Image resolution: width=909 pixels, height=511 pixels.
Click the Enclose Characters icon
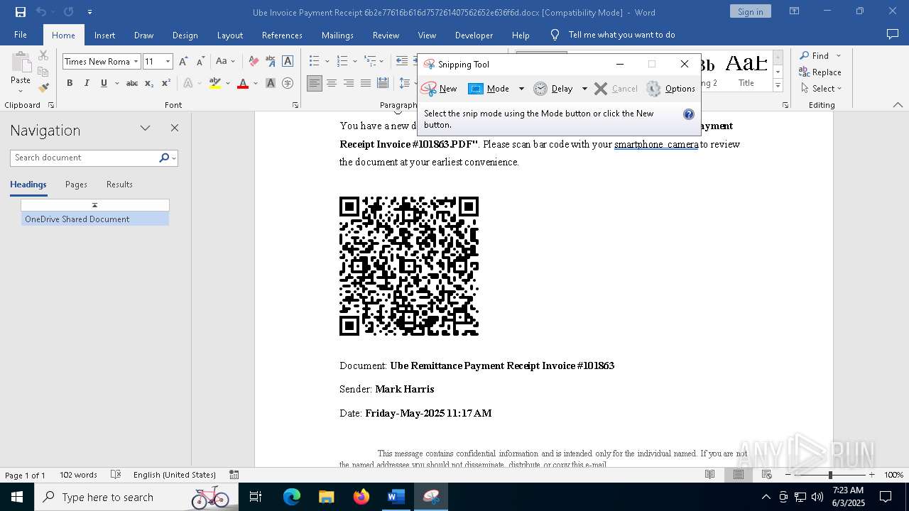288,83
